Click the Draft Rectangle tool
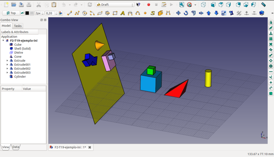The image size is (274, 157). pyautogui.click(x=115, y=13)
